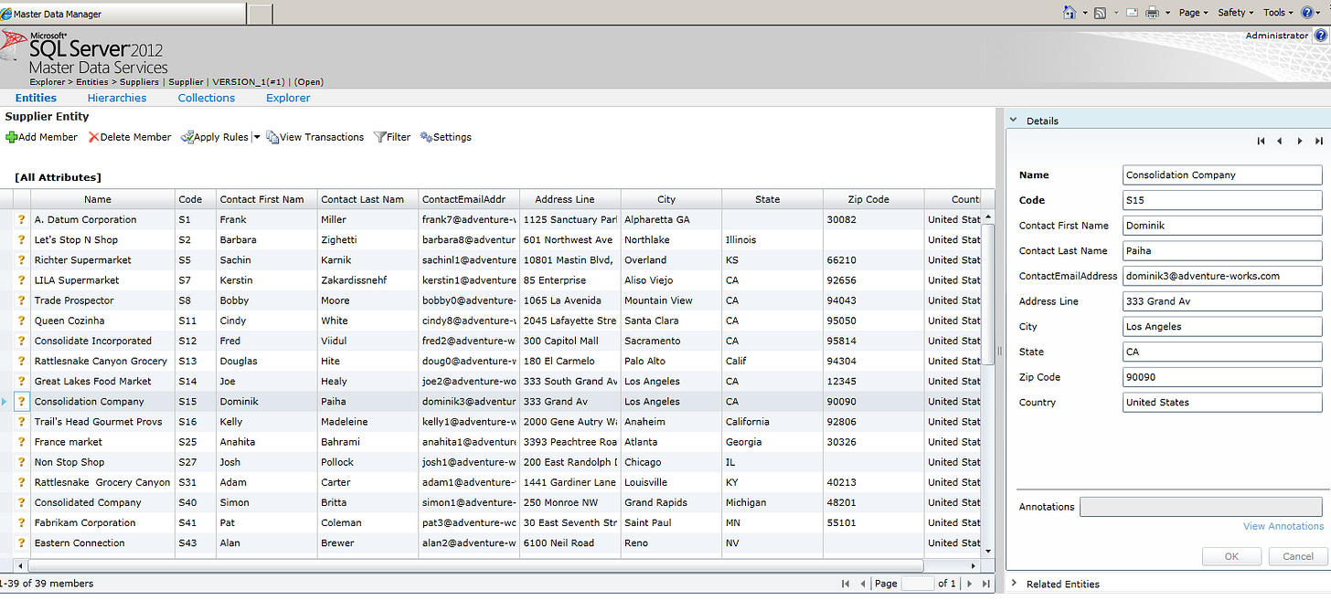Viewport: 1331px width, 600px height.
Task: Switch to Master Data Manager browser tab
Action: (x=122, y=14)
